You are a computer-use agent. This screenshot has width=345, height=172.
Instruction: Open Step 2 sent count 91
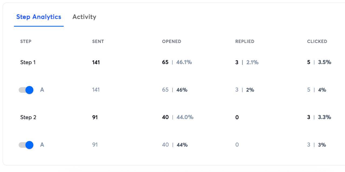(95, 117)
